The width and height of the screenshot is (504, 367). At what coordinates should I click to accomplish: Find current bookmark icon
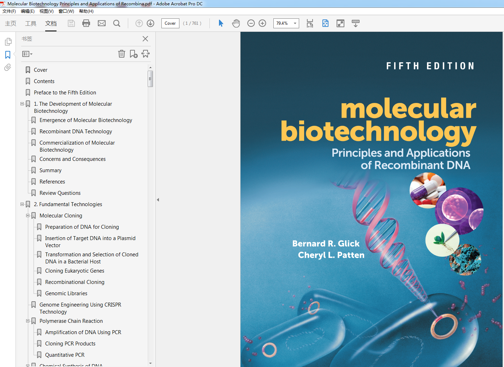(146, 54)
